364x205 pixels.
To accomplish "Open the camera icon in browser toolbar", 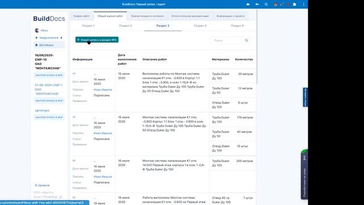I will [x=248, y=4].
